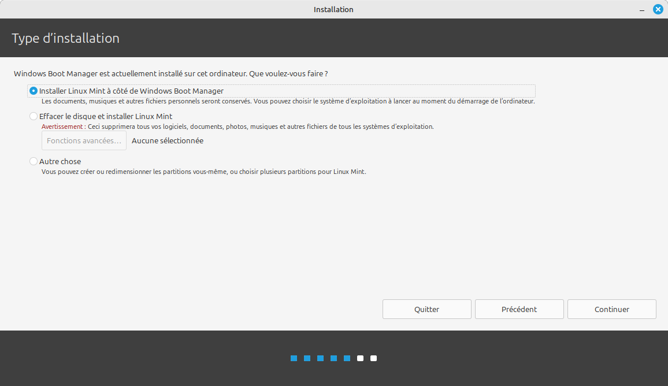Select the "Autre chose" radio option
Screen dimensions: 668x386
pyautogui.click(x=34, y=161)
